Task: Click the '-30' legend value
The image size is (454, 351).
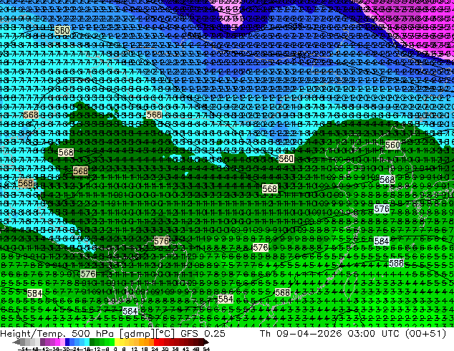Action: [64, 349]
